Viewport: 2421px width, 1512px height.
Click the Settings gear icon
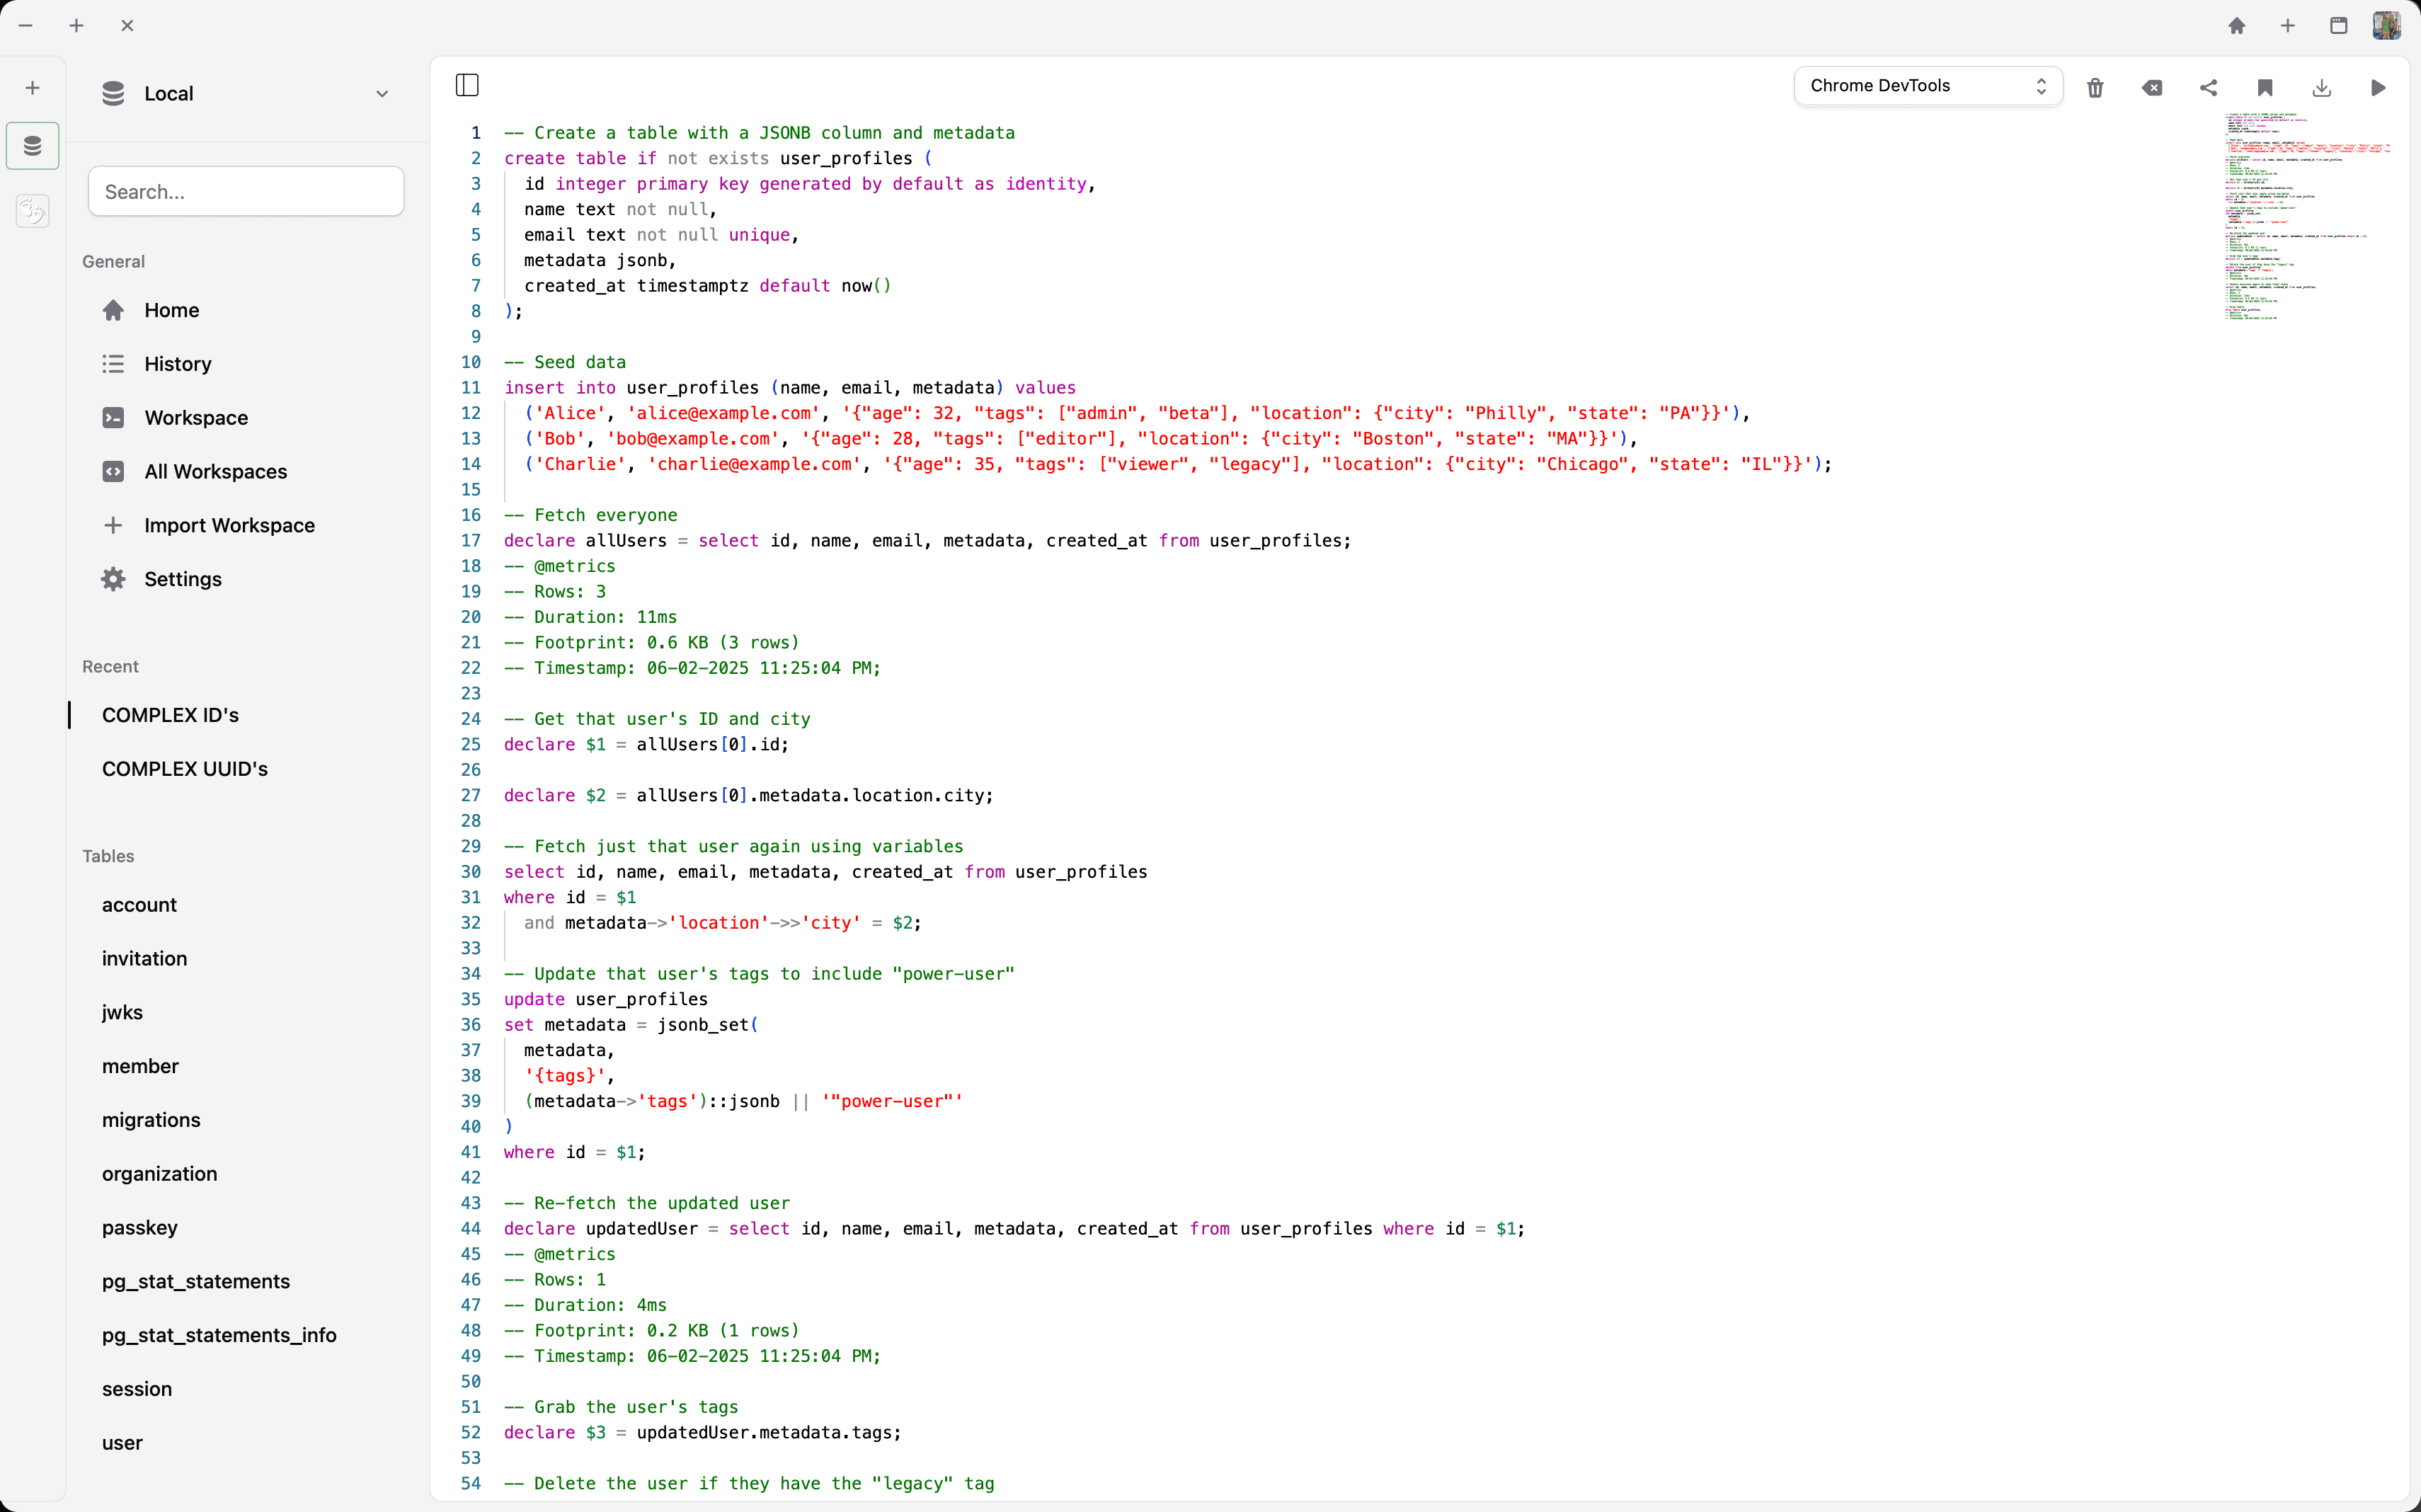(x=113, y=579)
